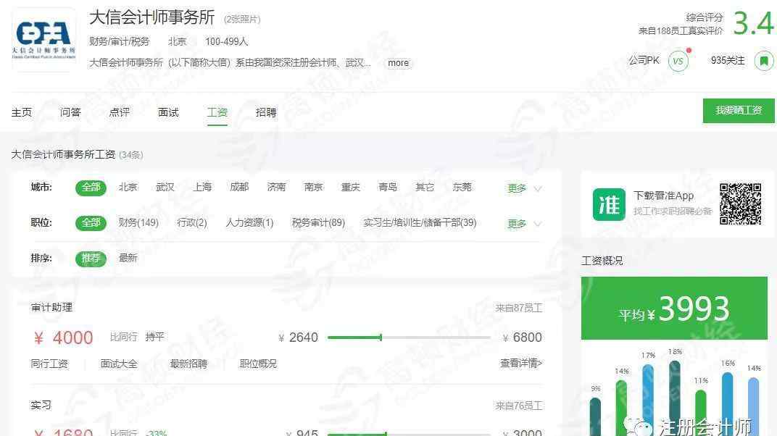Open 同行工资 under 审计助理

click(49, 364)
